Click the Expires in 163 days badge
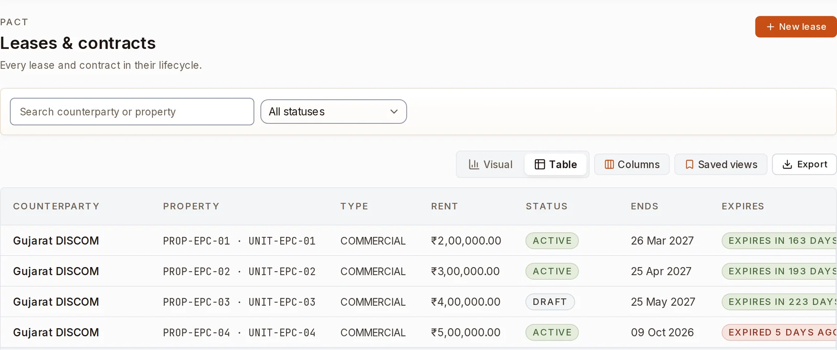Screen dimensions: 837x350 point(779,241)
